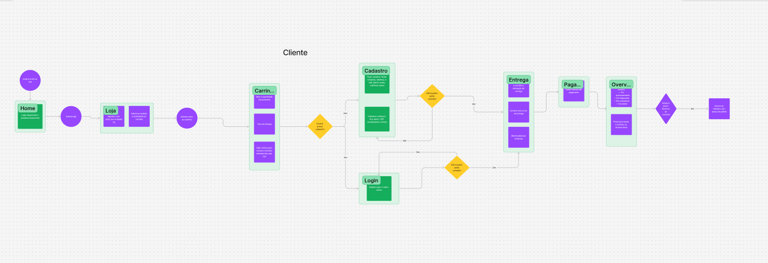Click the 'Paga...' section label
The image size is (768, 263).
[x=572, y=85]
